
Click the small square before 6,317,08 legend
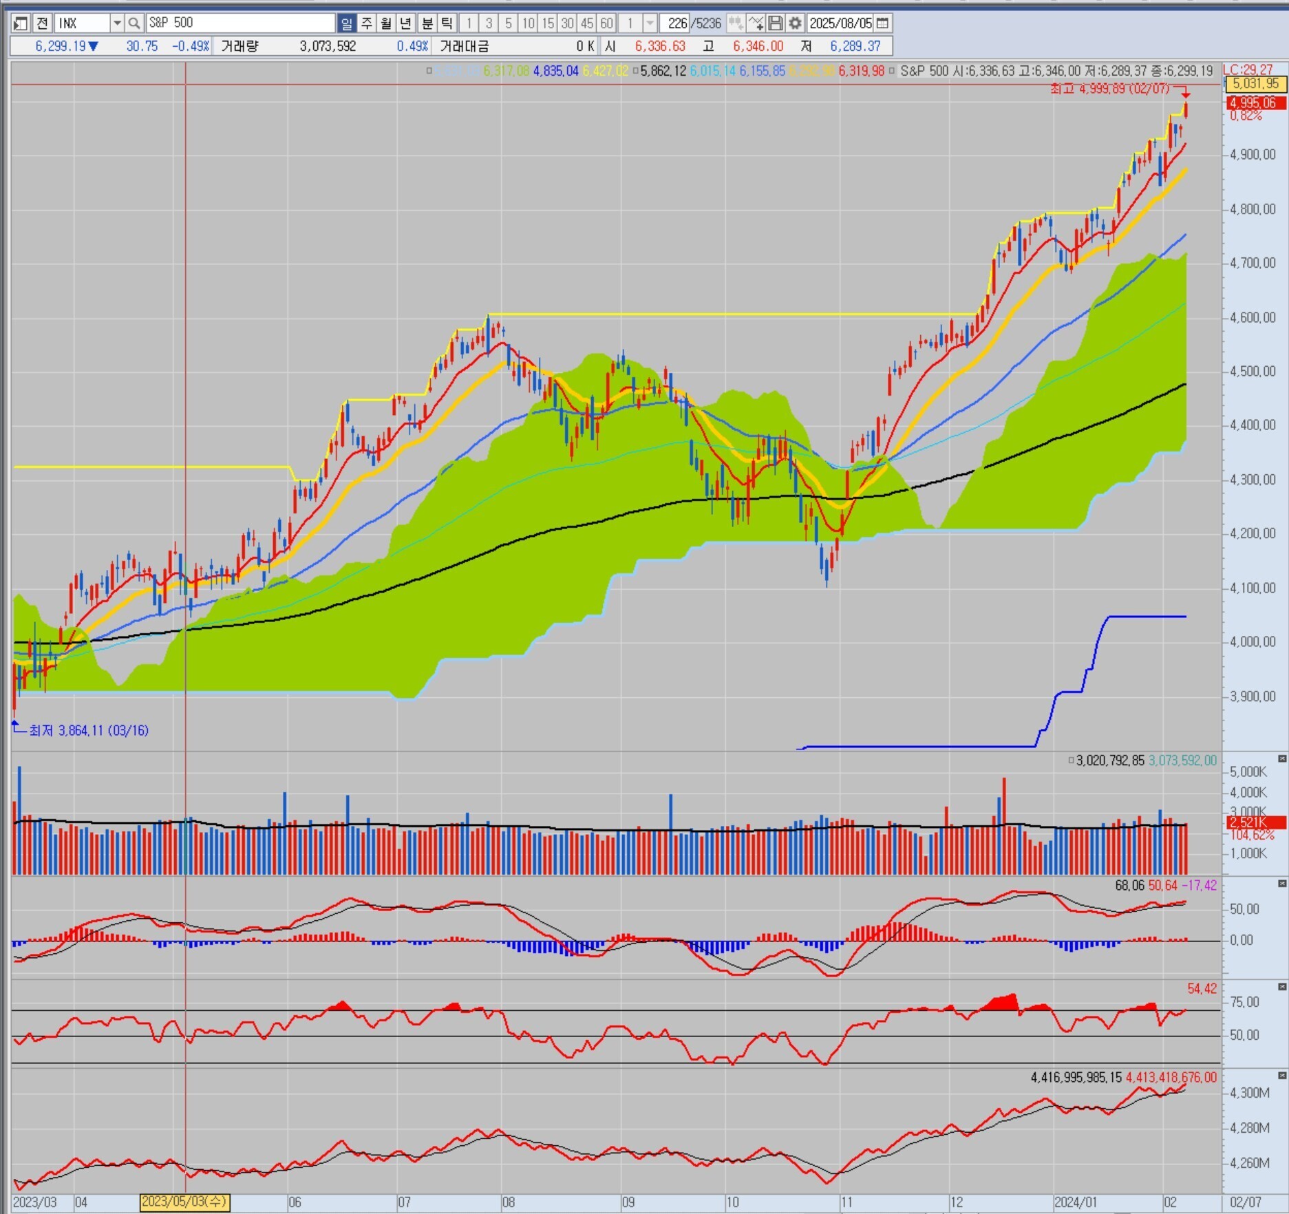pos(429,71)
